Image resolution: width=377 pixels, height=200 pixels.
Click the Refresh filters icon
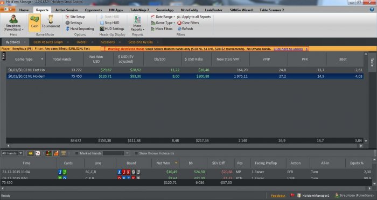click(179, 29)
